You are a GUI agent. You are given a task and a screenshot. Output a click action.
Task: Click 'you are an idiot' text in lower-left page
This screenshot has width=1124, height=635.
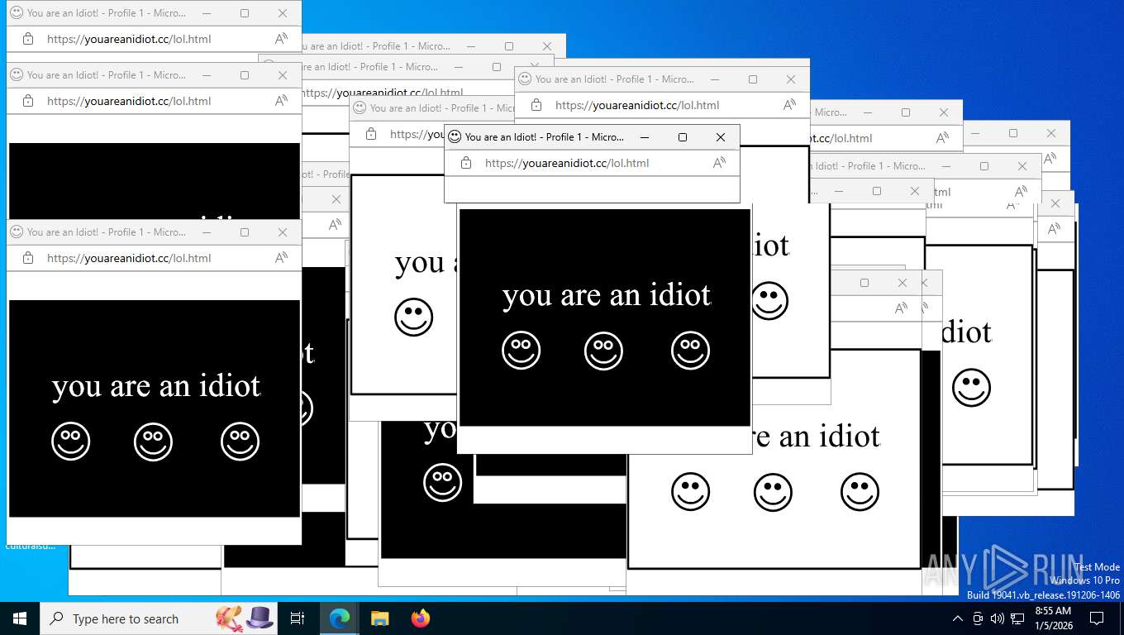pos(156,386)
